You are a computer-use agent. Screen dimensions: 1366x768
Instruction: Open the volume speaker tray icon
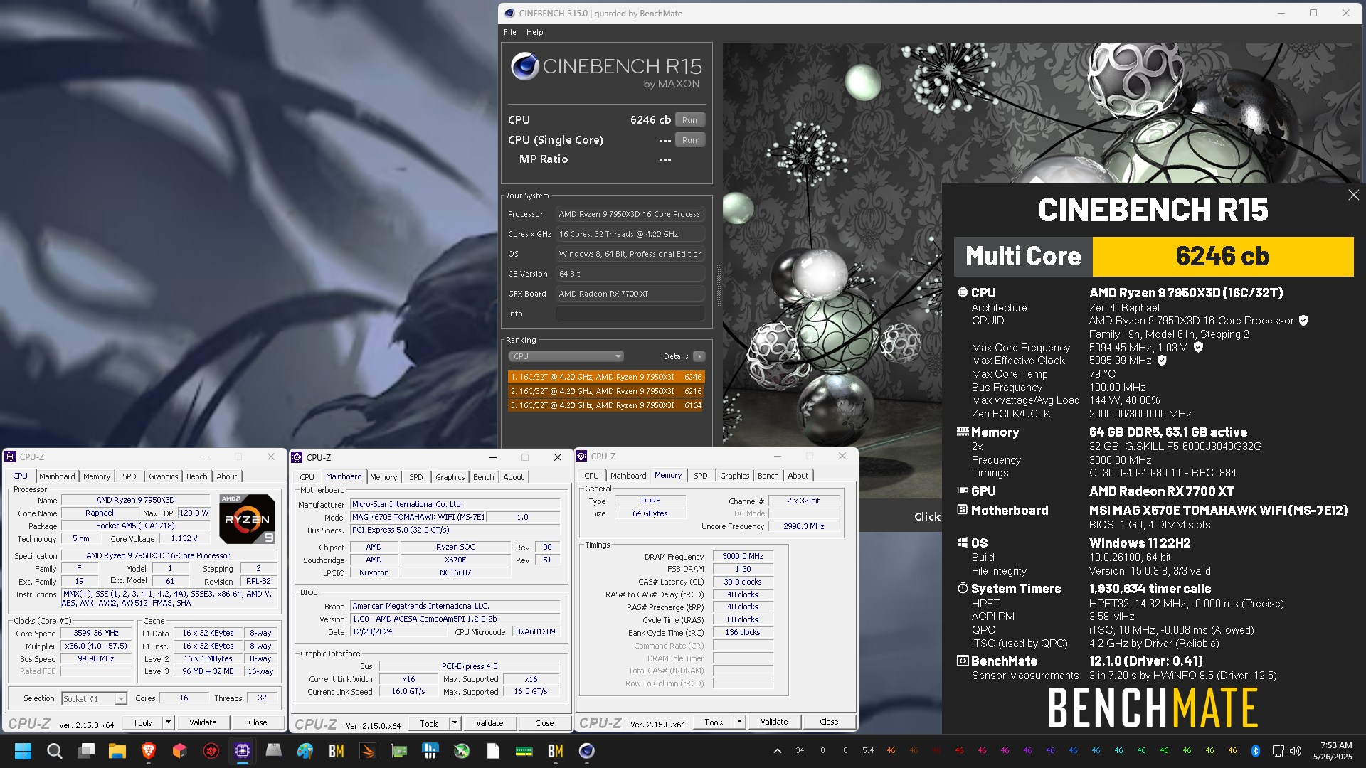(1296, 751)
